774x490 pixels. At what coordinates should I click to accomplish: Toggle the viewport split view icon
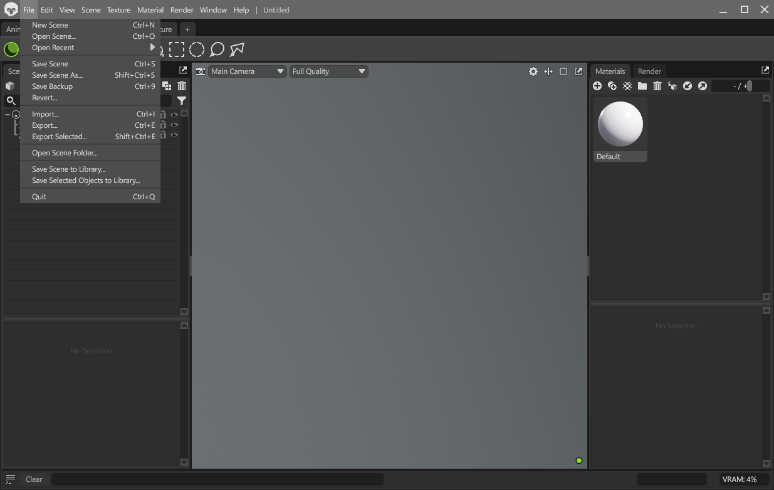coord(548,71)
